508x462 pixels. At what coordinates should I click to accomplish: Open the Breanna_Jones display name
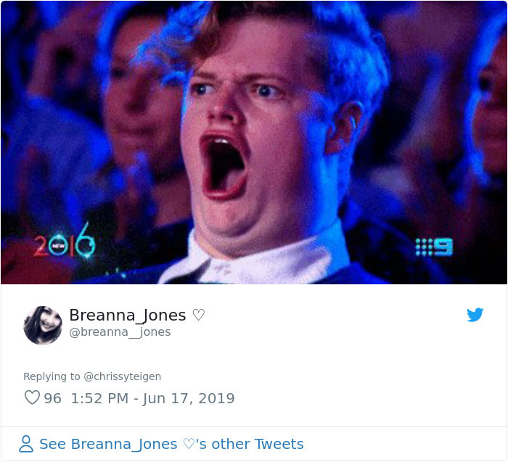[x=128, y=315]
